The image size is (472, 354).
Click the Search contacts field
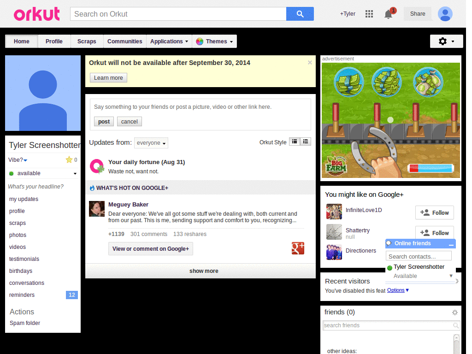pos(419,256)
